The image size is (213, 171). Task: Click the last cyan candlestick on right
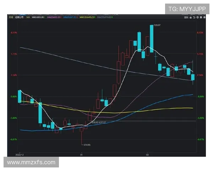pos(193,77)
